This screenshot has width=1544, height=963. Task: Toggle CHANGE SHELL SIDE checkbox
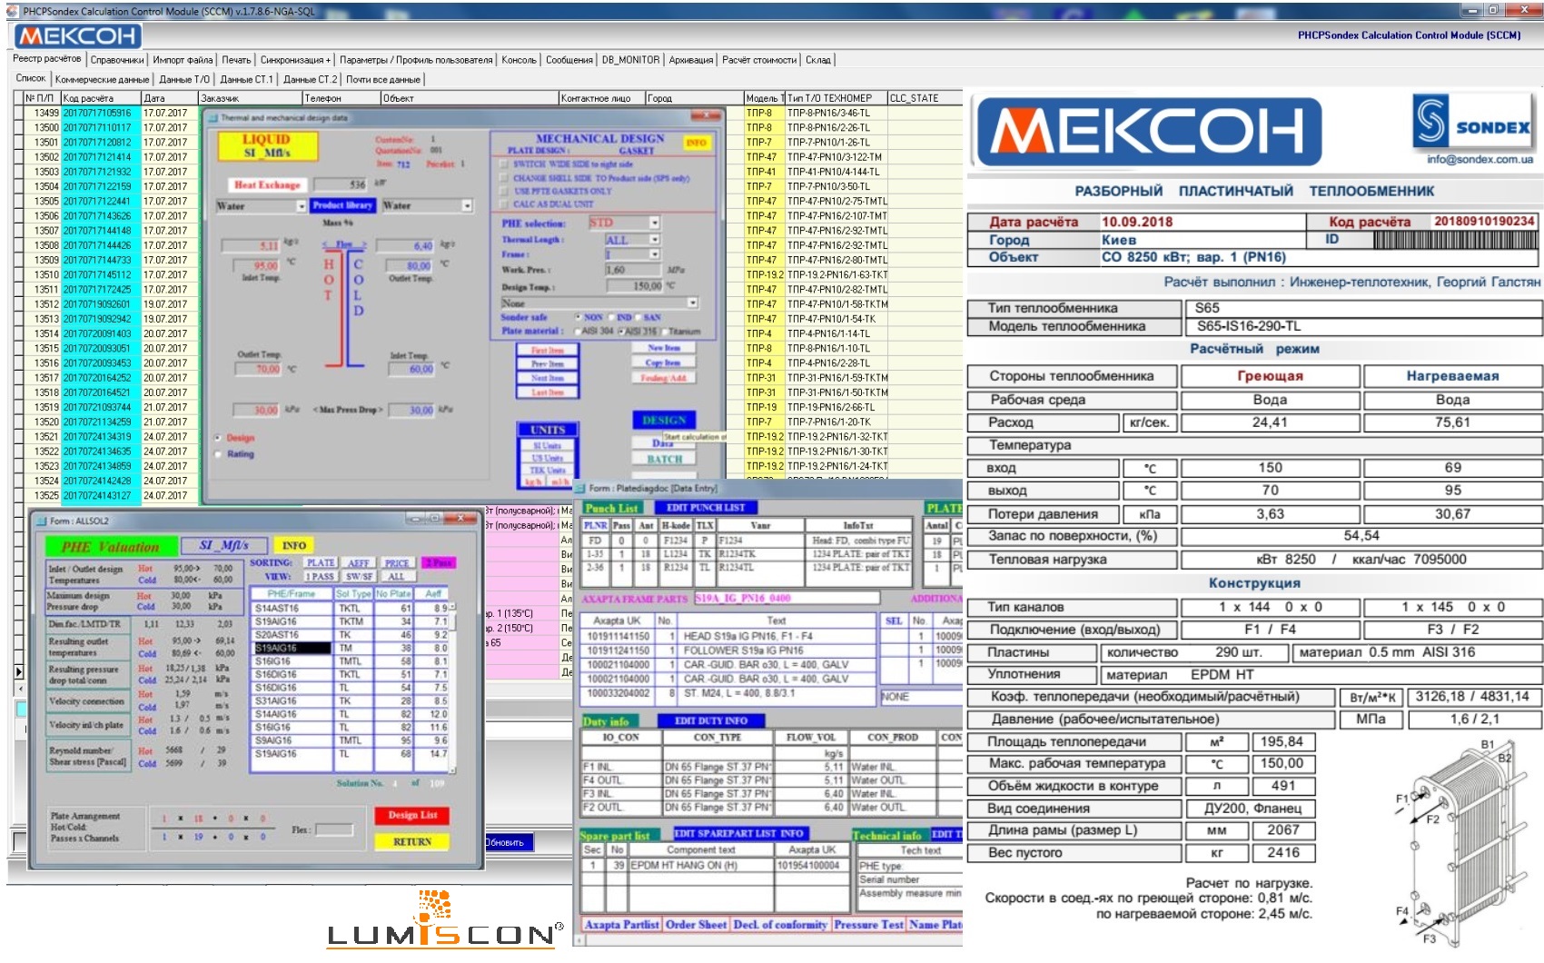[504, 178]
